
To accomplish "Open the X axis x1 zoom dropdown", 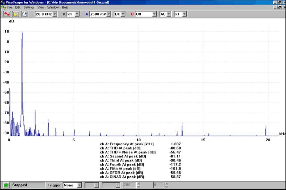I will click(77, 14).
